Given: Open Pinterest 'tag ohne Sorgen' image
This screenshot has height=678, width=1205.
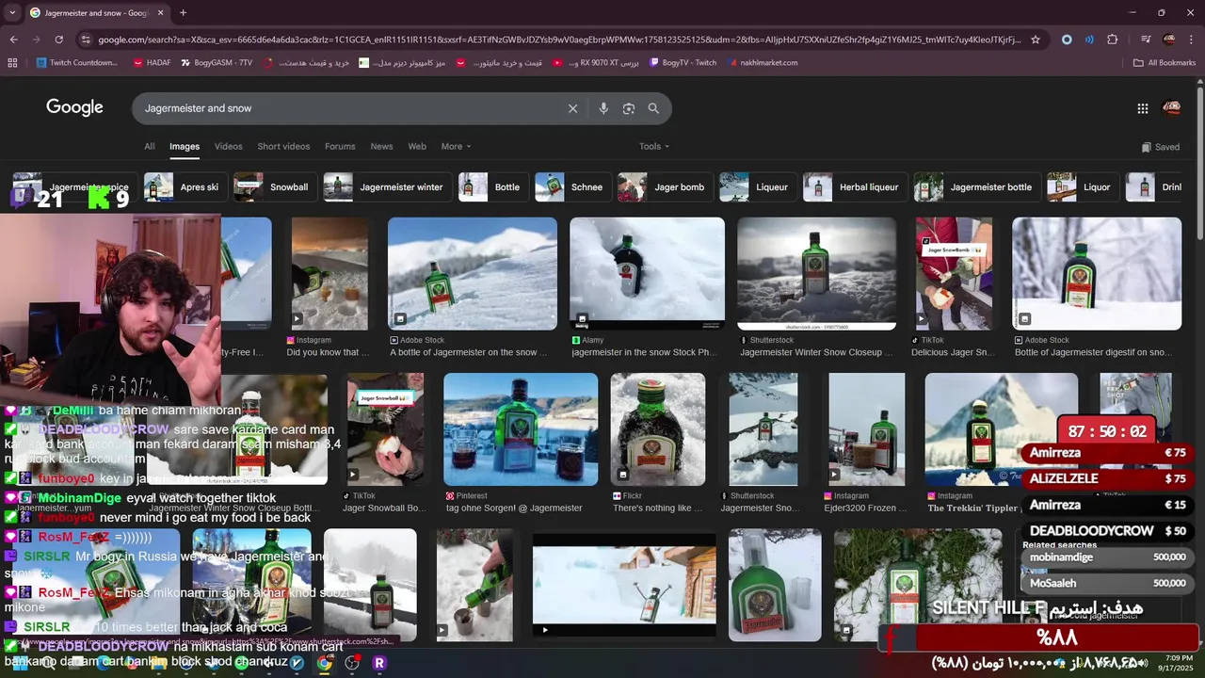Looking at the screenshot, I should [x=521, y=429].
